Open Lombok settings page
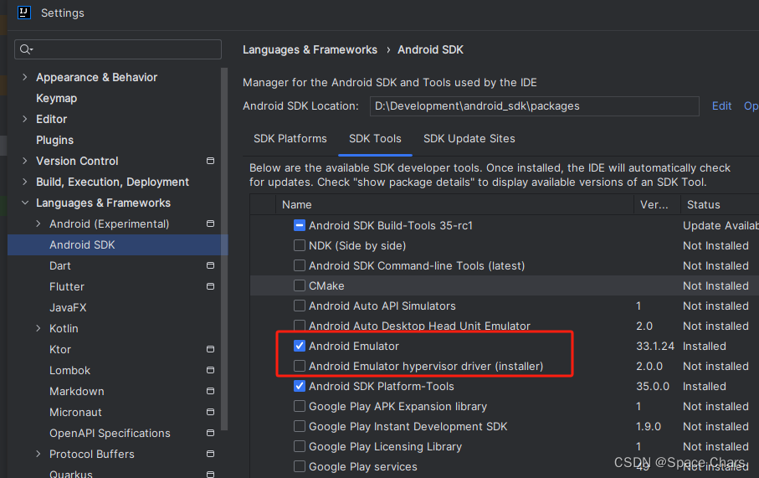Viewport: 759px width, 478px height. pyautogui.click(x=69, y=371)
